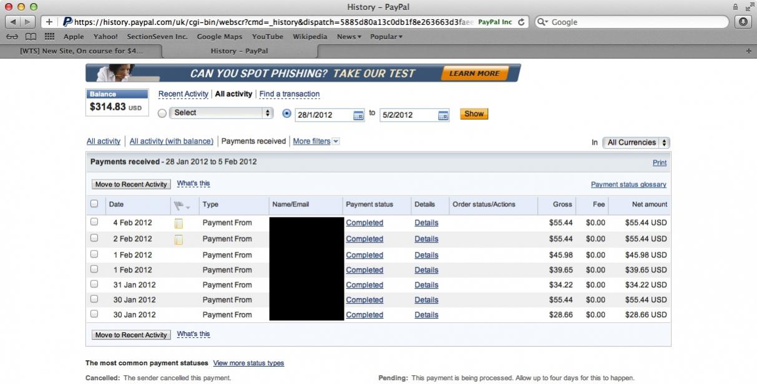Click the Yahoo! bookmark

click(x=105, y=37)
